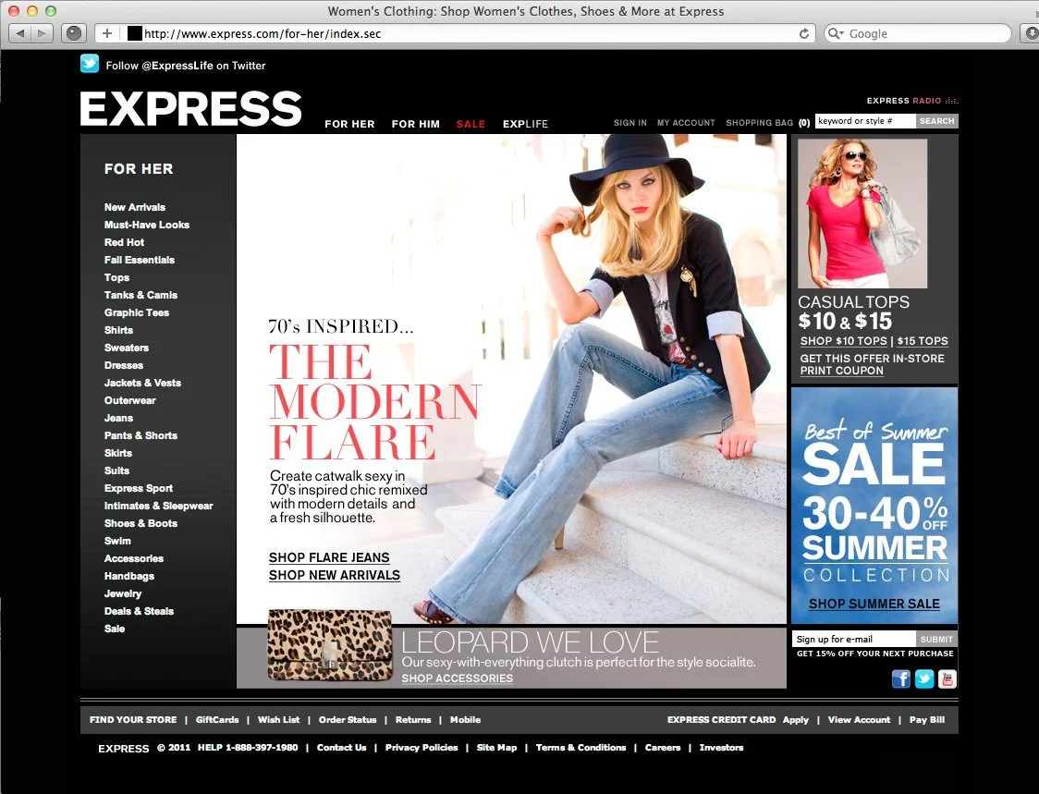The image size is (1039, 794).
Task: Open Jeans category
Action: click(x=118, y=418)
